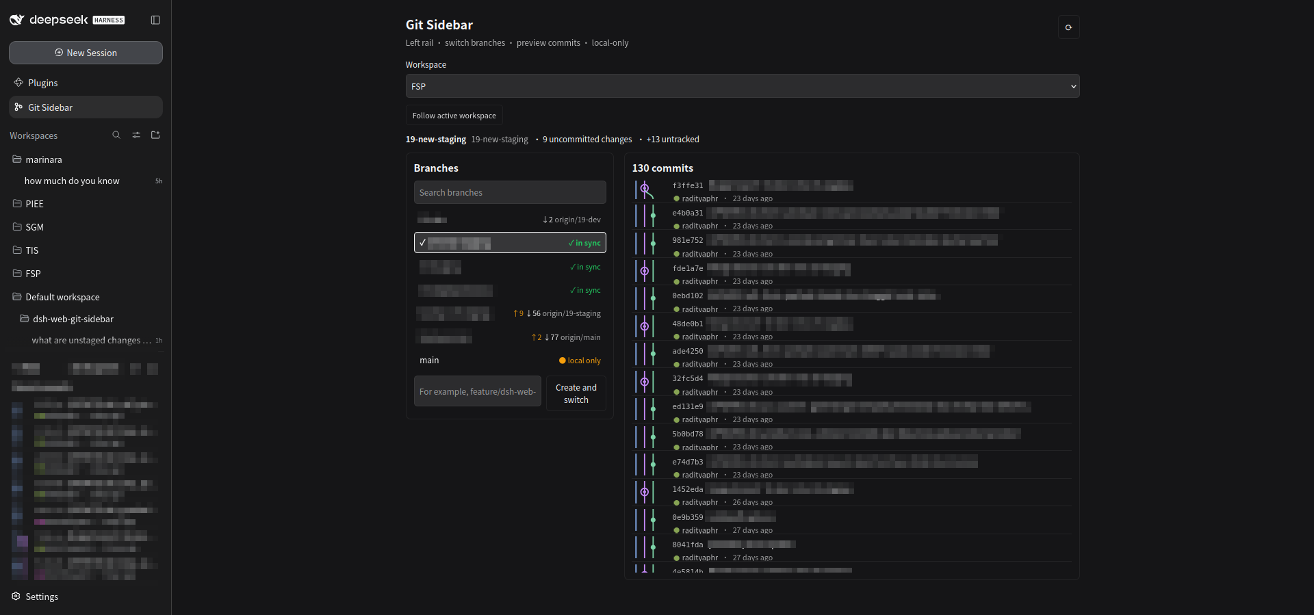Screen dimensions: 1314x615
Task: Click Create and switch button
Action: [576, 393]
